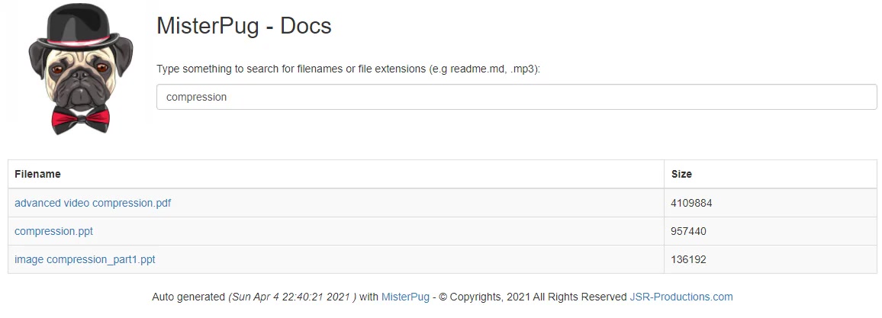The image size is (882, 318).
Task: Focus the search box containing 'compression'
Action: pos(517,97)
